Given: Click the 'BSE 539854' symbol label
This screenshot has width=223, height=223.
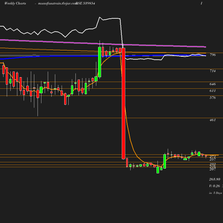Looking at the screenshot, I should tap(85, 3).
